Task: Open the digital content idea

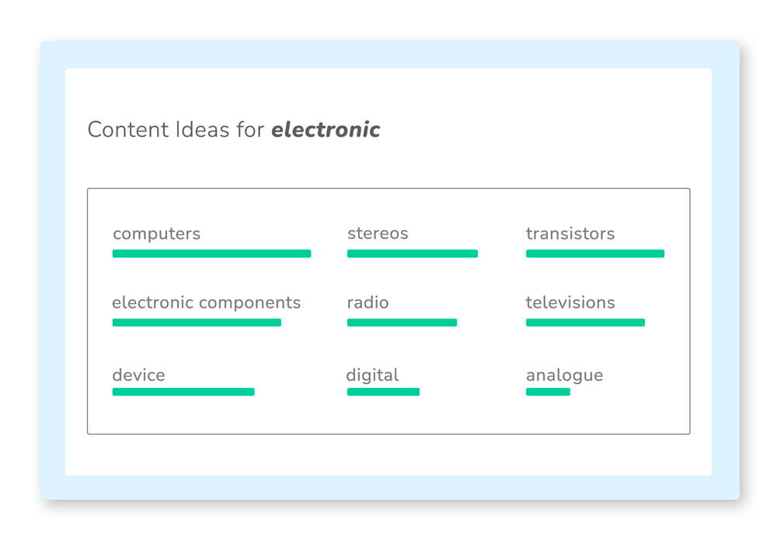Action: 372,375
